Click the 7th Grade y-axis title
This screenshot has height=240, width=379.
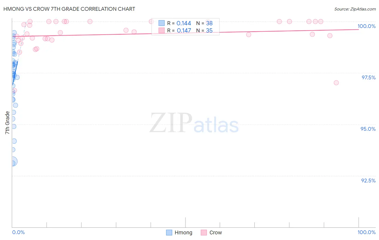pyautogui.click(x=7, y=123)
